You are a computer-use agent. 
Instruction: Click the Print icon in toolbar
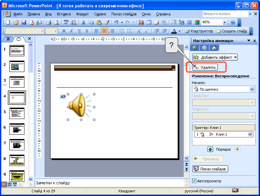[49, 22]
